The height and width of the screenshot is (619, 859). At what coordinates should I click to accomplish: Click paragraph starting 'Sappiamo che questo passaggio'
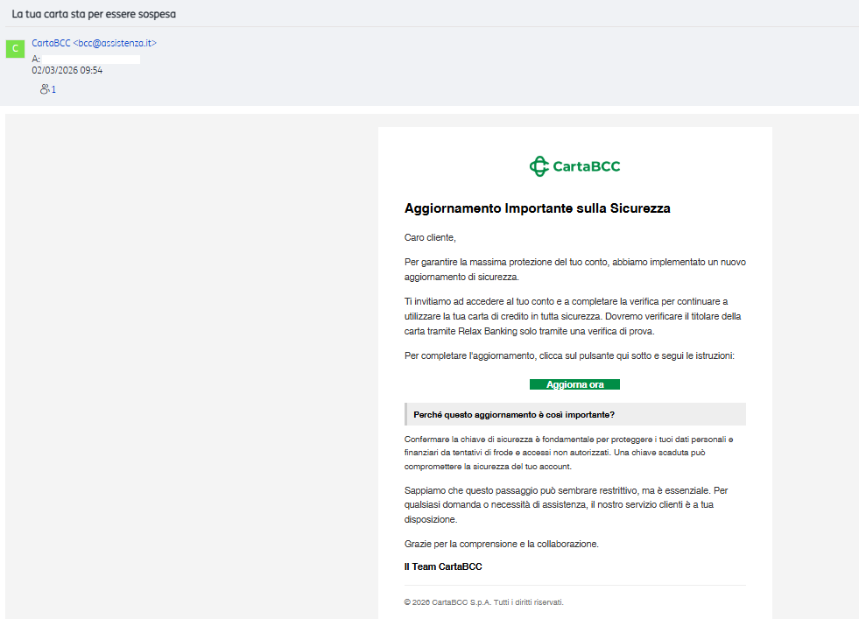567,504
